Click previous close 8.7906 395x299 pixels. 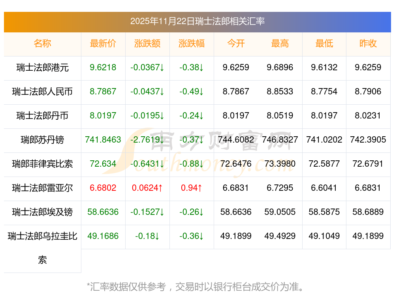coord(368,92)
